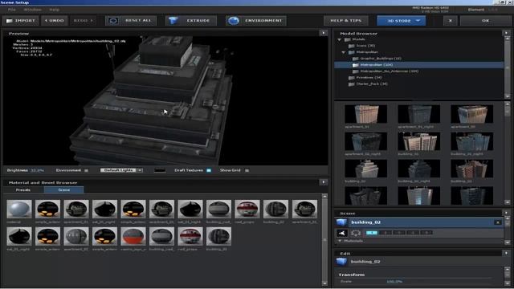Click the Undo button
This screenshot has width=514, height=289.
[55, 21]
